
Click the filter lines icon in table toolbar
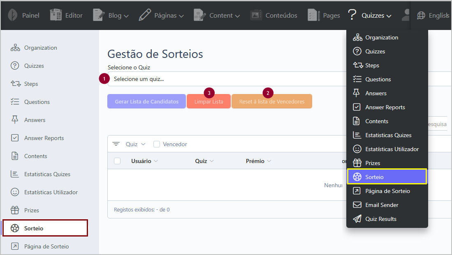(116, 144)
